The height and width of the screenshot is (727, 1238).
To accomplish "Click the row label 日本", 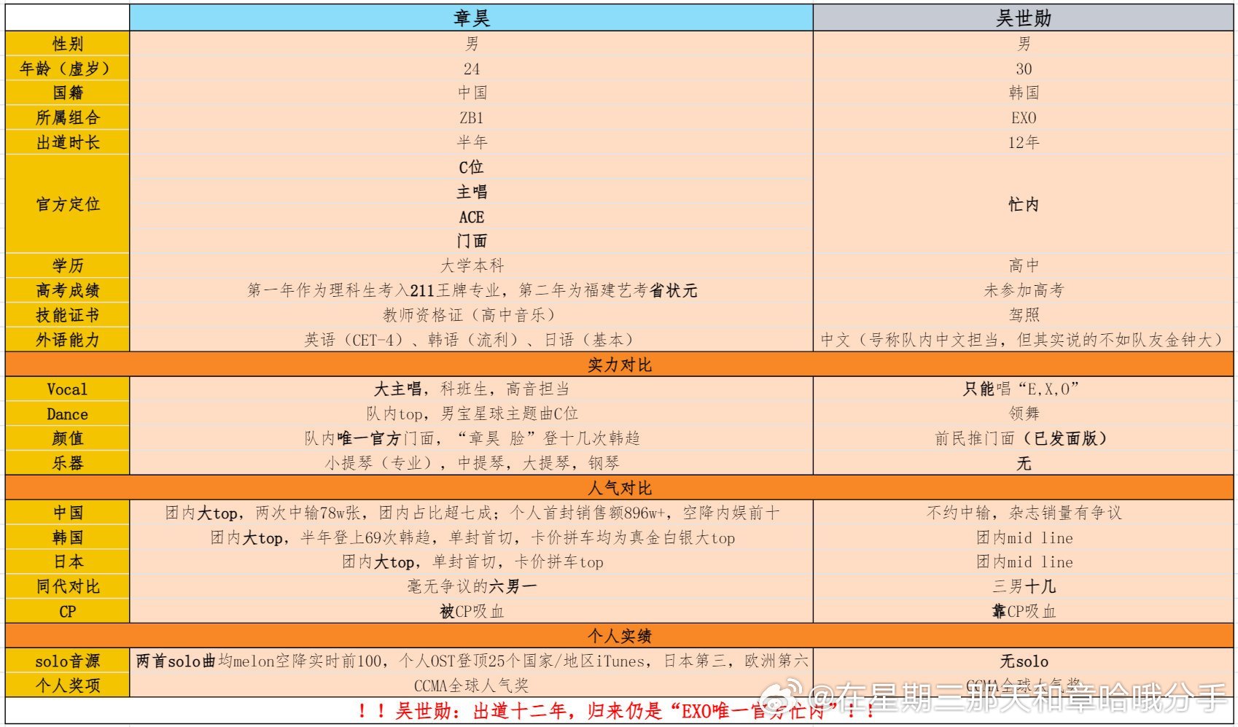I will [x=68, y=561].
